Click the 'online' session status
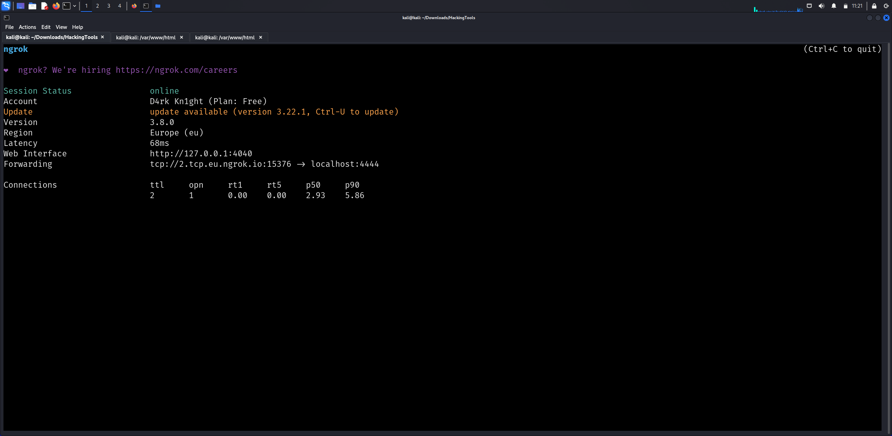Viewport: 892px width, 436px height. tap(164, 91)
